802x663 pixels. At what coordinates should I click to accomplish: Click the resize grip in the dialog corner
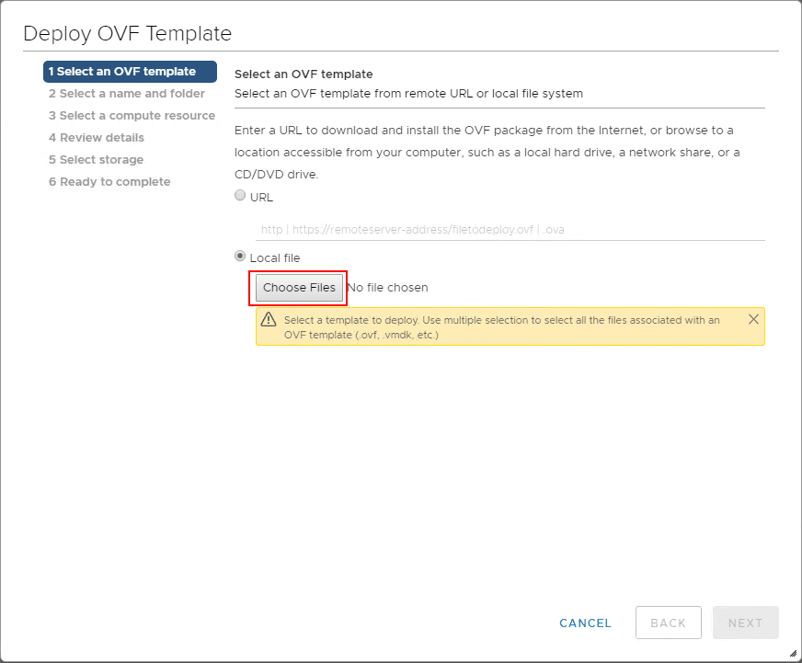tap(793, 654)
